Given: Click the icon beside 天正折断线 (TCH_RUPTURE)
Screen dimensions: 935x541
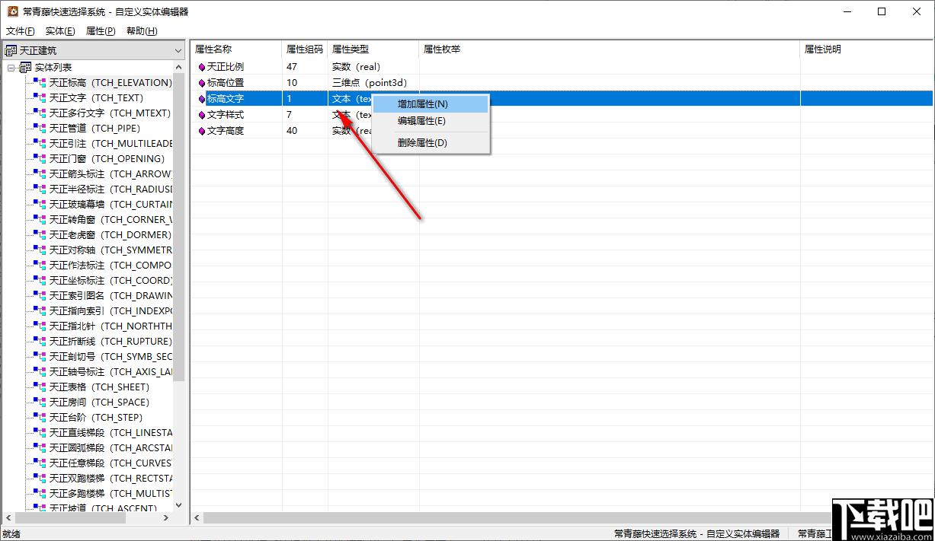Looking at the screenshot, I should [40, 341].
